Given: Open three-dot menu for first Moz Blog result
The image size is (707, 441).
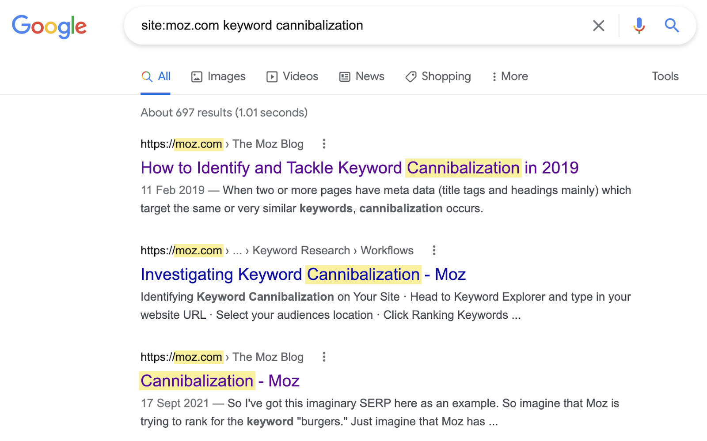Looking at the screenshot, I should pos(324,144).
